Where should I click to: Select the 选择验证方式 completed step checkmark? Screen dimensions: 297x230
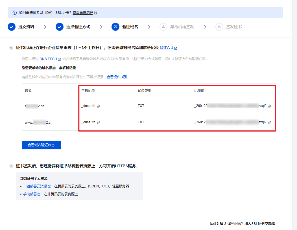[60, 27]
